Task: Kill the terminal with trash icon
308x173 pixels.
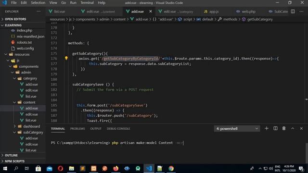Action: pyautogui.click(x=284, y=128)
